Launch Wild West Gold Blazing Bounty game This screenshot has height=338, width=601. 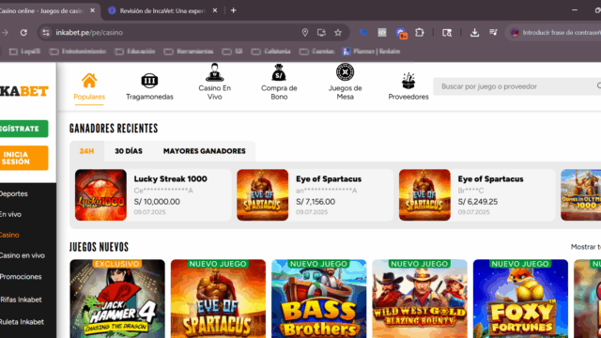point(420,299)
